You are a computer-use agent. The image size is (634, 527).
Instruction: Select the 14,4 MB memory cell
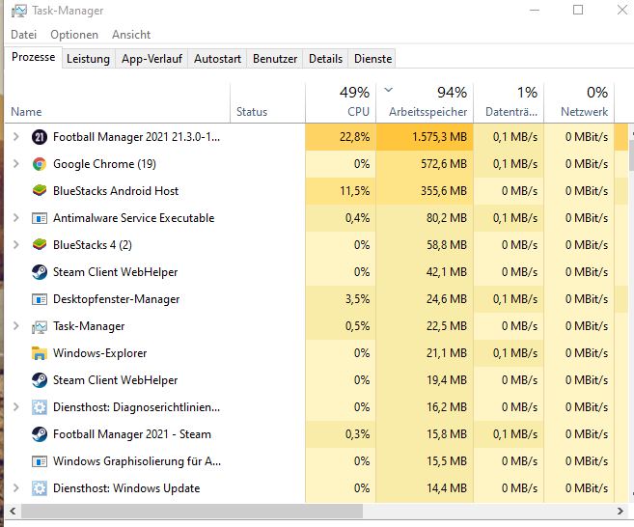click(x=425, y=488)
